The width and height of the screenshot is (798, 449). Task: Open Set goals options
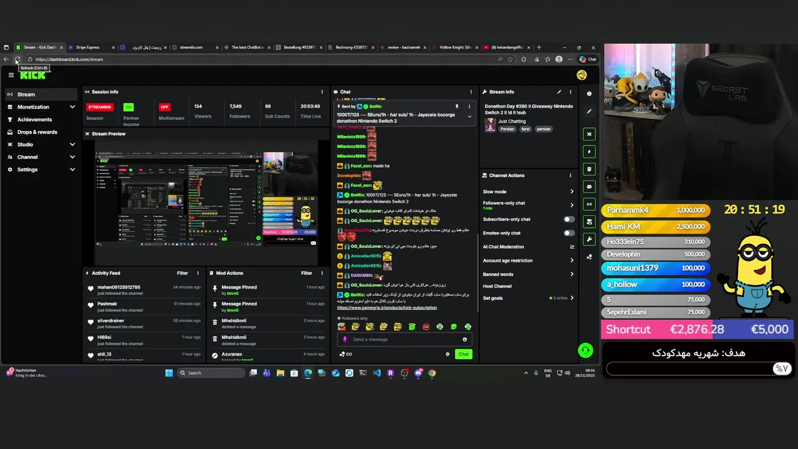tap(572, 298)
